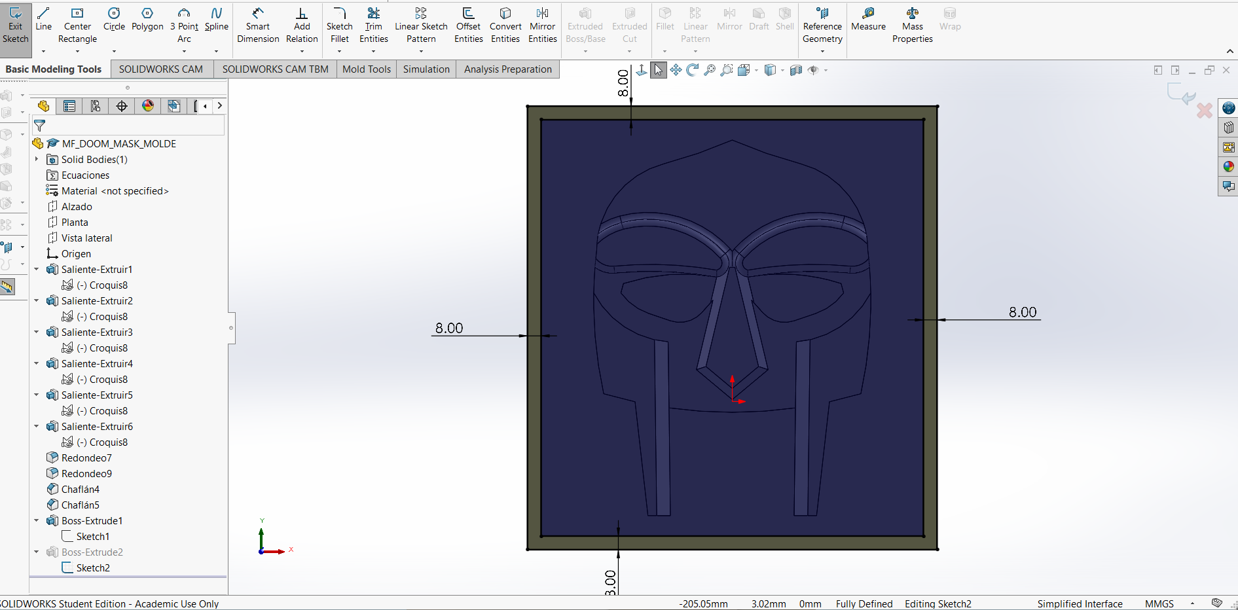This screenshot has width=1238, height=610.
Task: Collapse the Boss-Extrude2 feature
Action: click(x=37, y=552)
